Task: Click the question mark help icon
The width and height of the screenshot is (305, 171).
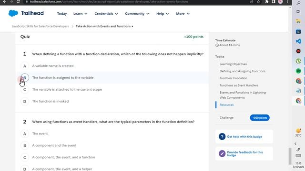Action: pyautogui.click(x=222, y=136)
